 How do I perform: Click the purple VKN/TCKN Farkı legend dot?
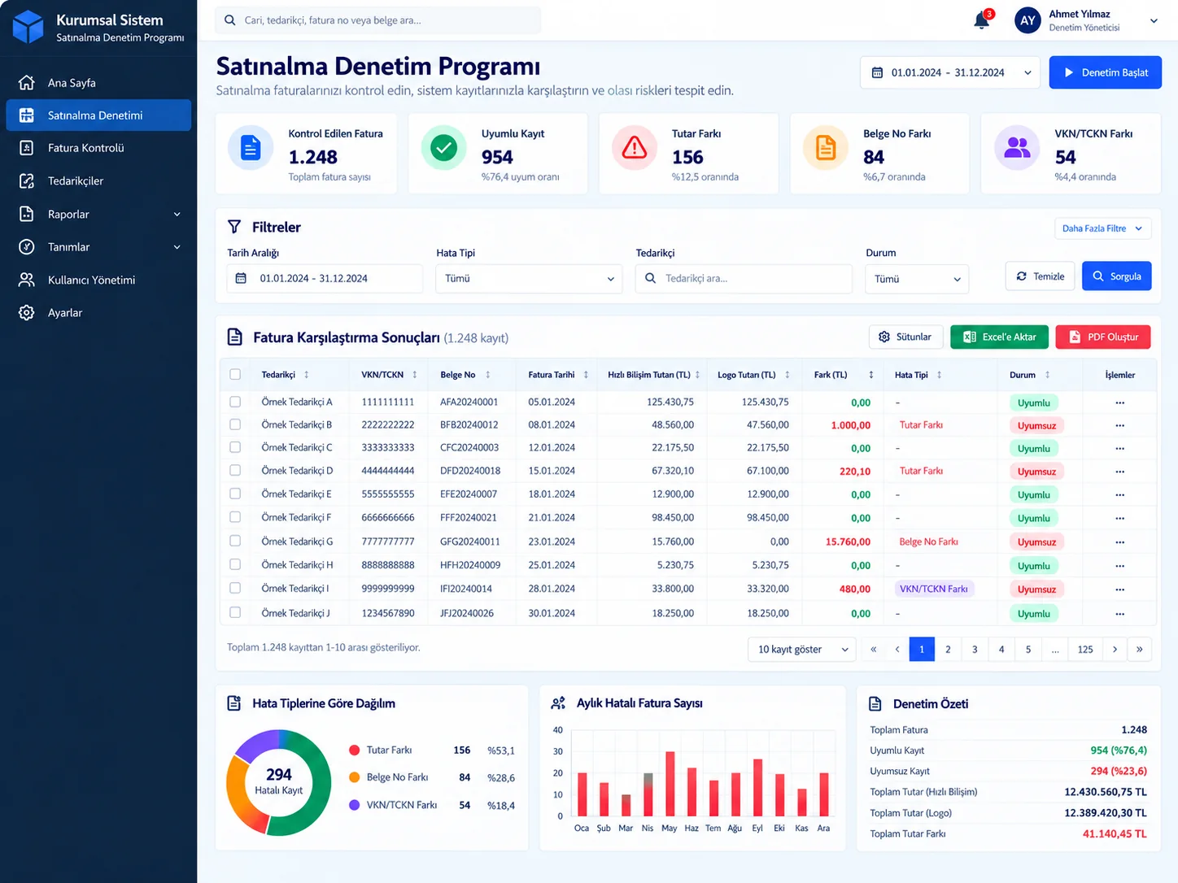355,805
